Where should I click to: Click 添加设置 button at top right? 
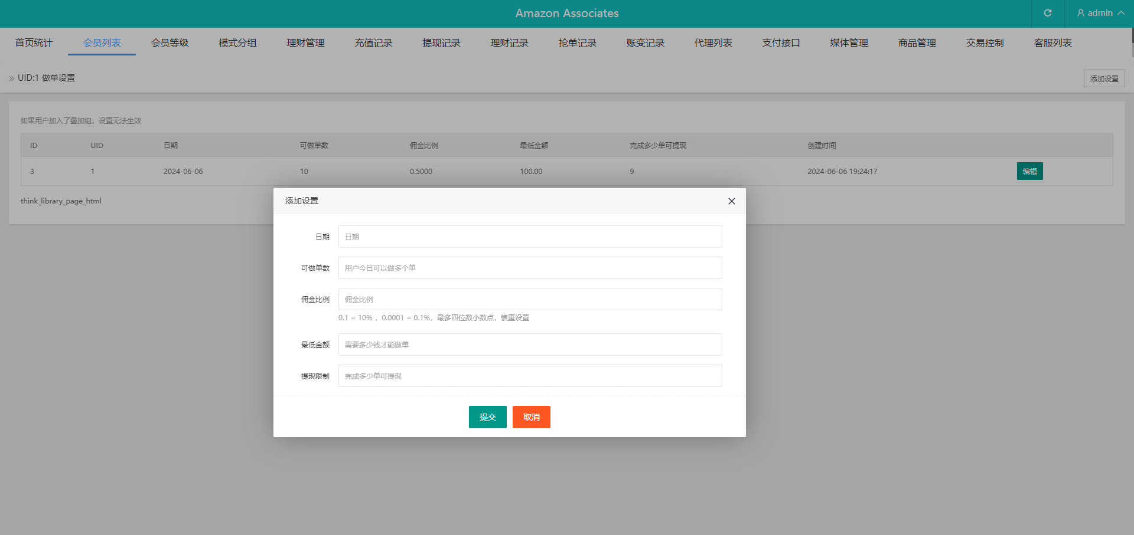point(1104,78)
